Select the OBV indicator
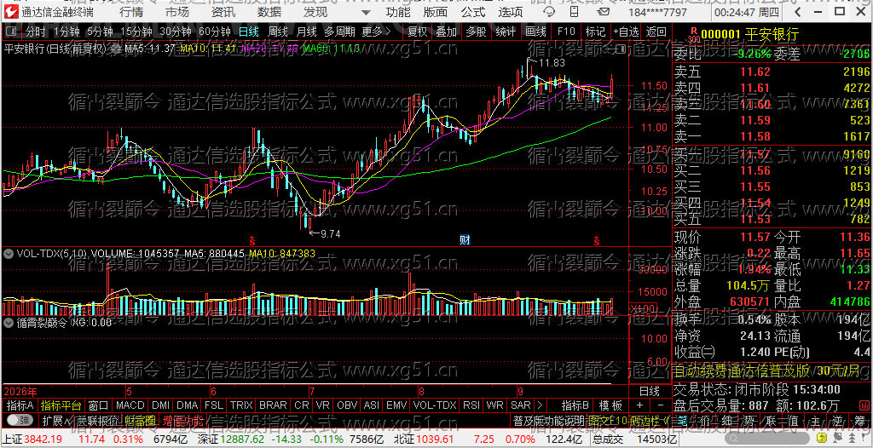Screen dimensions: 873x448 click(347, 405)
